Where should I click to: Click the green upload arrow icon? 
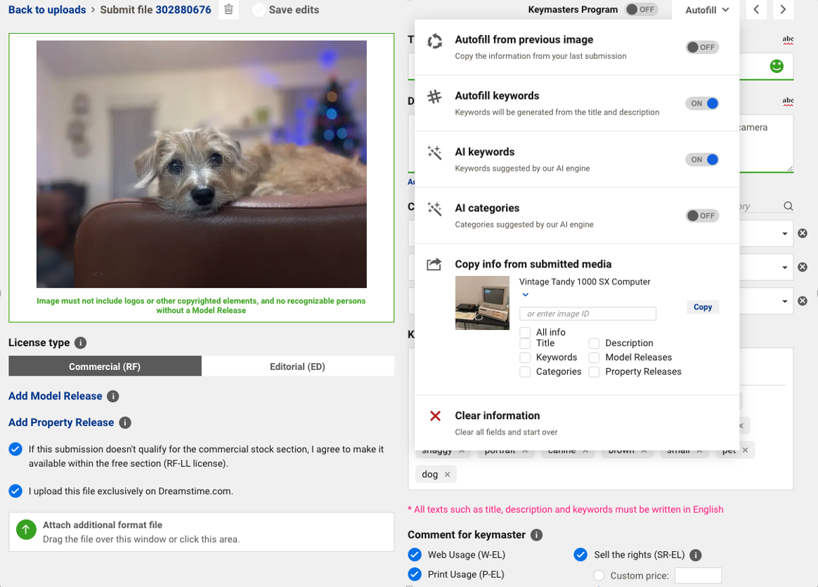tap(26, 530)
